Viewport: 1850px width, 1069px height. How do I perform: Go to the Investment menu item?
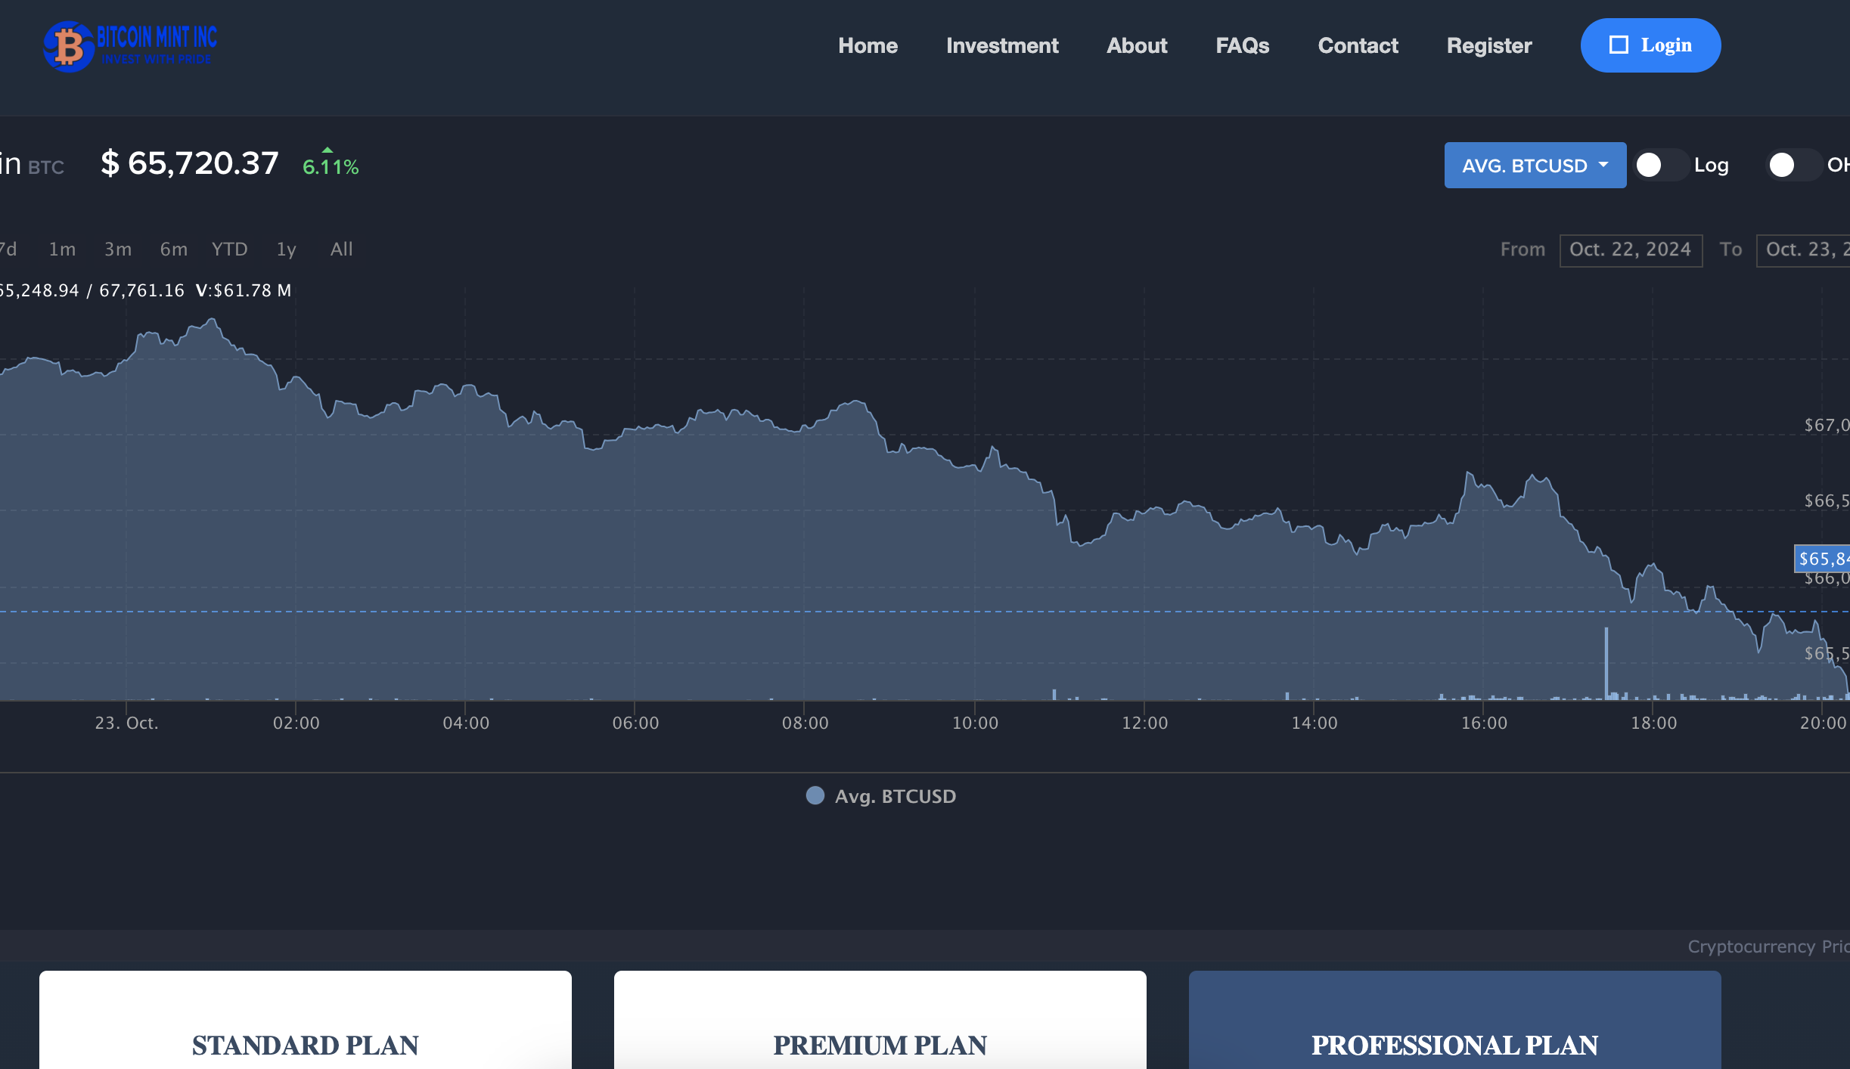[x=1002, y=45]
